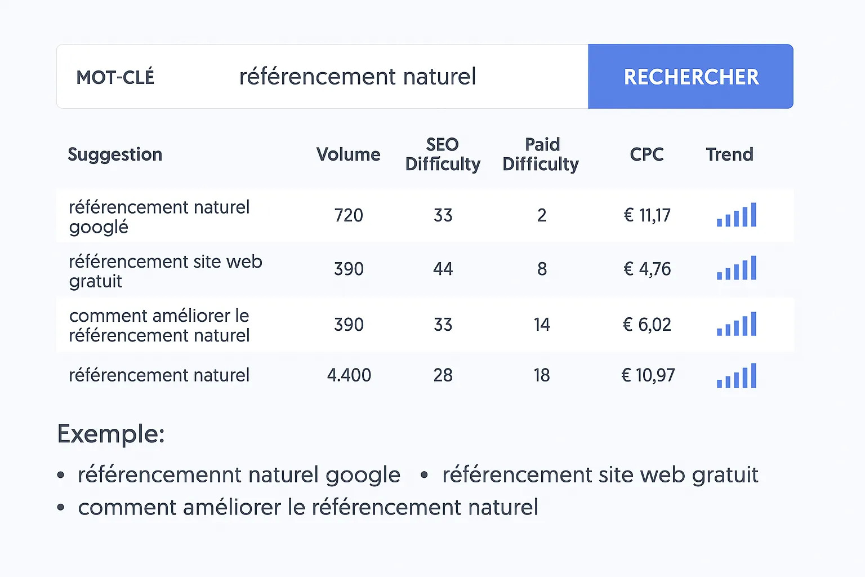The width and height of the screenshot is (865, 577).
Task: Open trend chart for référencement site web gratuit
Action: point(737,268)
